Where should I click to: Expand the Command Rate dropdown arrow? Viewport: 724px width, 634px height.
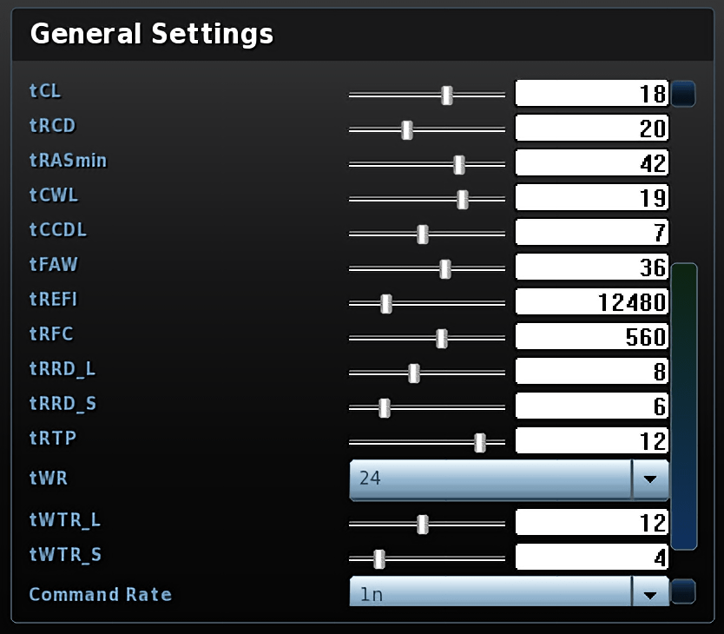[650, 592]
